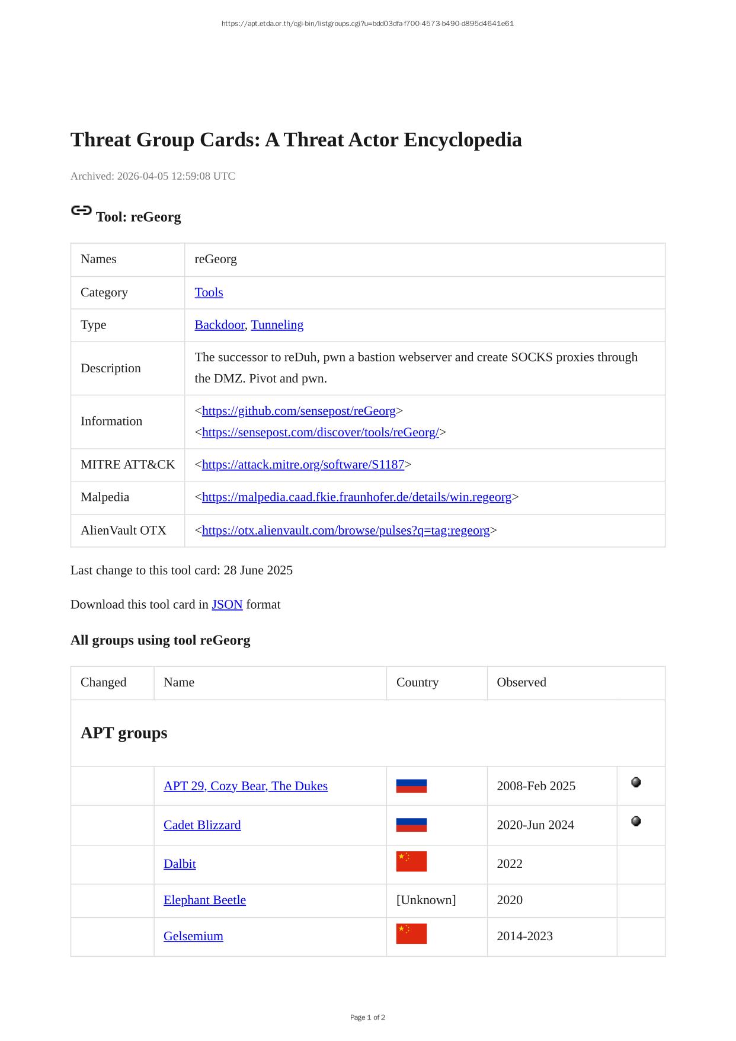Click the chain link icon beside Tool: reGeorg
736x1041 pixels.
click(x=81, y=210)
